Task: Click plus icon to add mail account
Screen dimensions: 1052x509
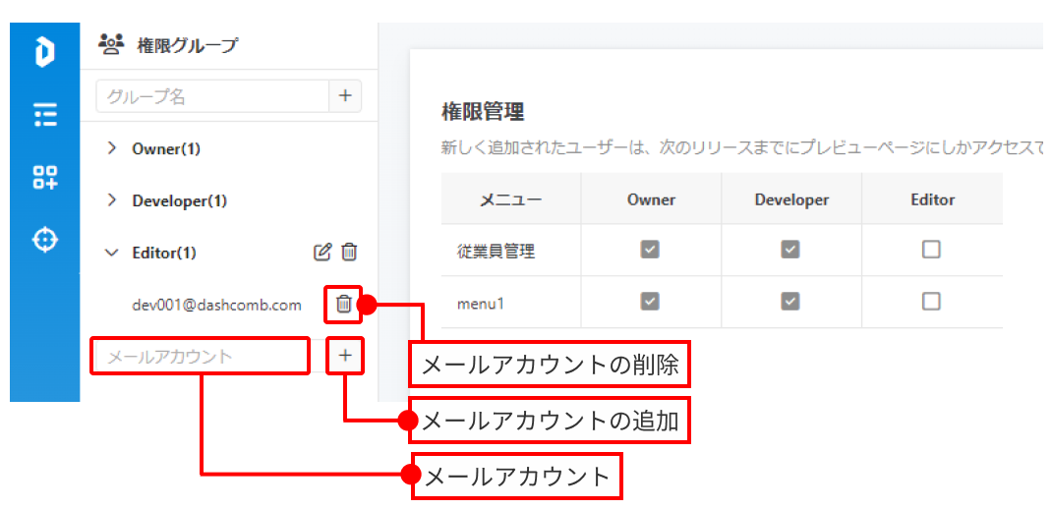Action: click(x=345, y=356)
